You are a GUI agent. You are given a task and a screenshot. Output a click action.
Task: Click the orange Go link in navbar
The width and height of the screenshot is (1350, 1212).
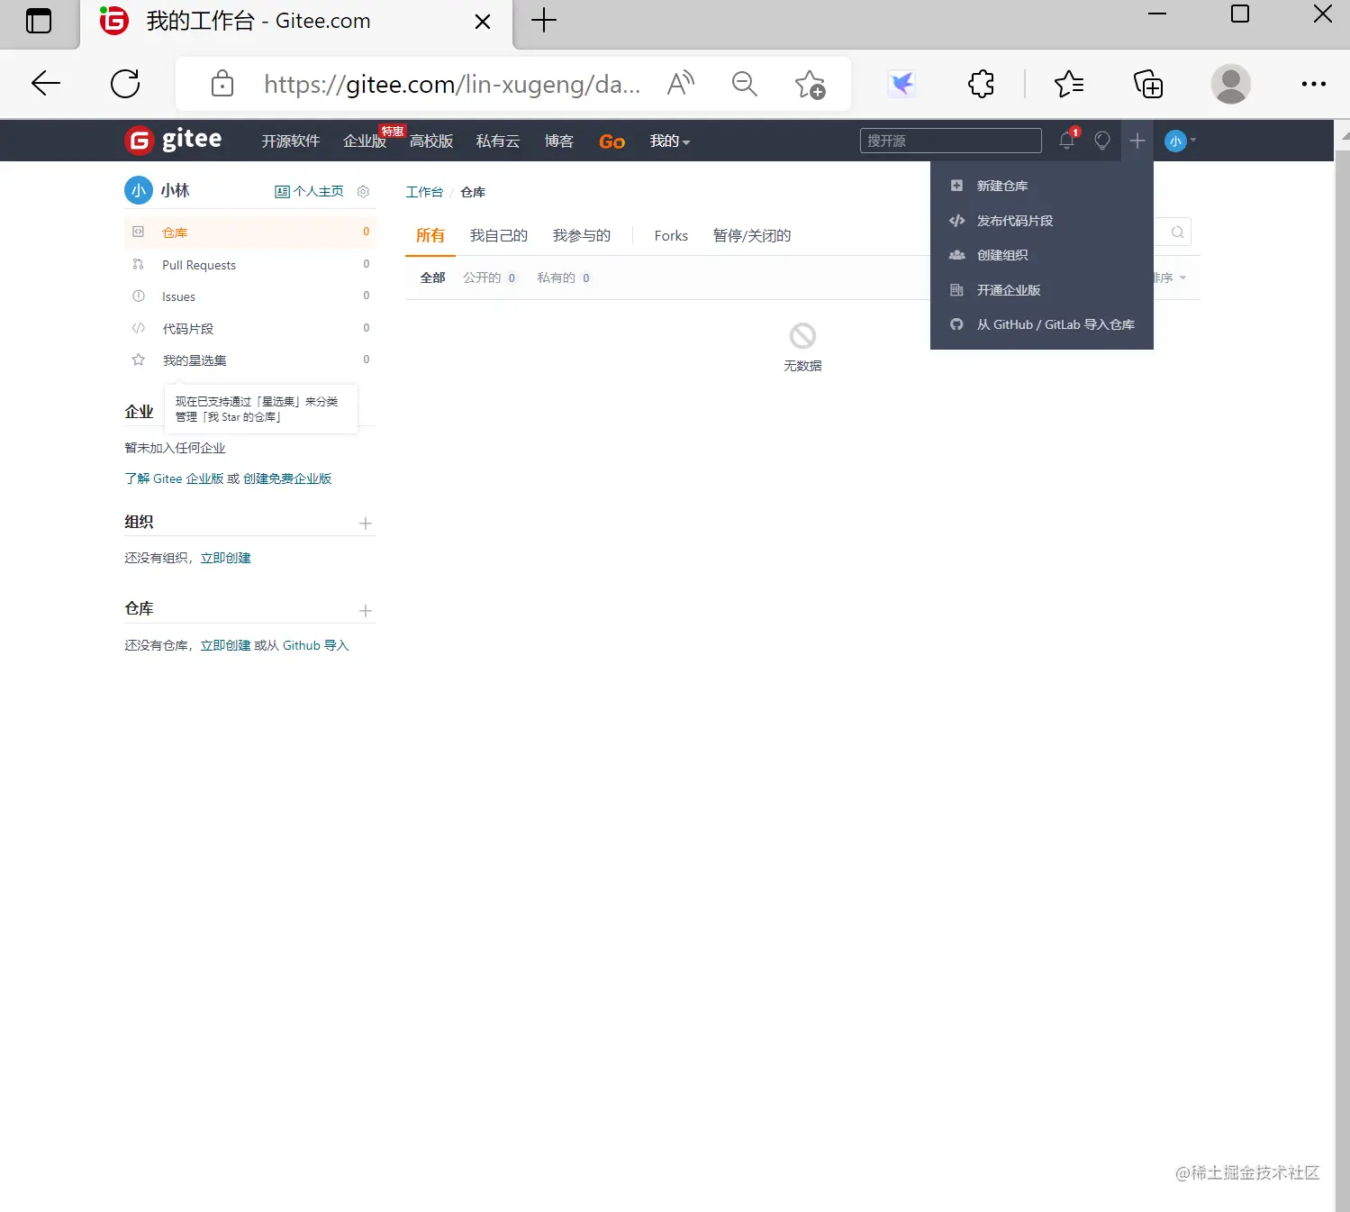[612, 141]
